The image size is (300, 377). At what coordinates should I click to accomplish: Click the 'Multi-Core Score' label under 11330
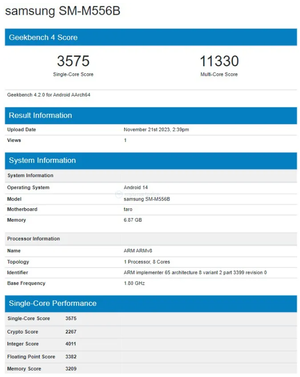(219, 74)
